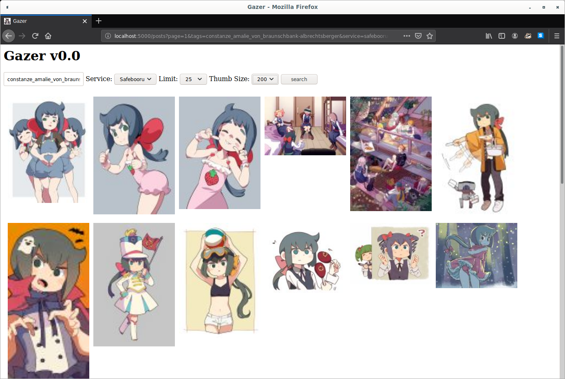Viewport: 565px width, 379px height.
Task: Click the browser forward arrow
Action: [22, 36]
